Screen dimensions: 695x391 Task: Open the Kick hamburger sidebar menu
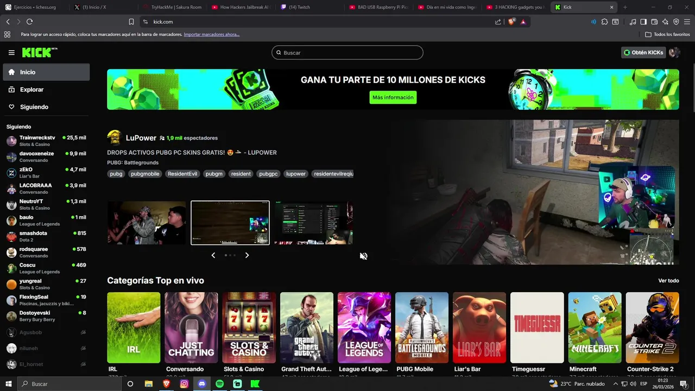click(x=11, y=53)
